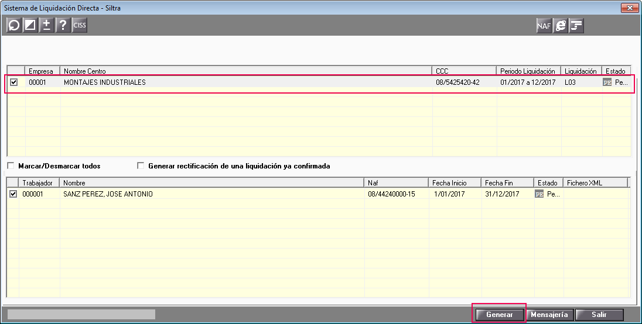Viewport: 642px width, 324px height.
Task: Click the 00001 empresa cell
Action: [x=43, y=82]
